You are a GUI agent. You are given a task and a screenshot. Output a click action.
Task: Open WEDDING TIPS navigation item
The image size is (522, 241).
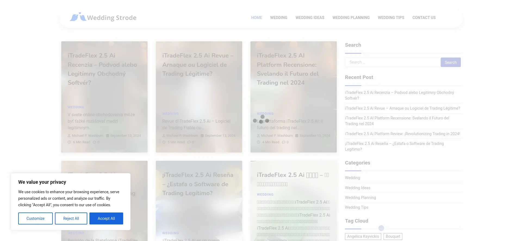point(391,18)
